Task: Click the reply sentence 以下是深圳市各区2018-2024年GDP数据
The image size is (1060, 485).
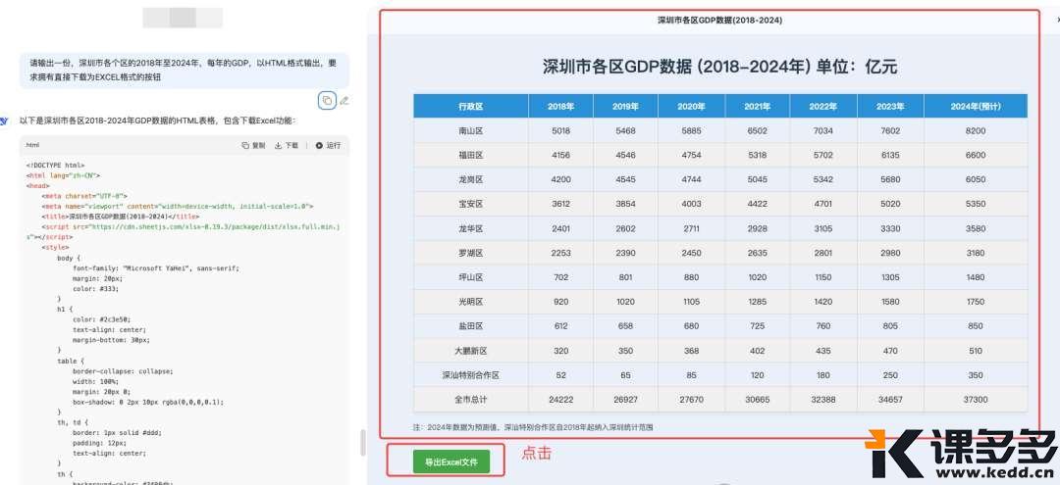Action: point(157,121)
